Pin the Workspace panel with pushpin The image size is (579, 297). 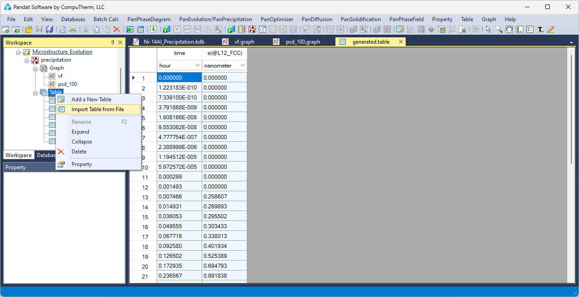[x=113, y=42]
